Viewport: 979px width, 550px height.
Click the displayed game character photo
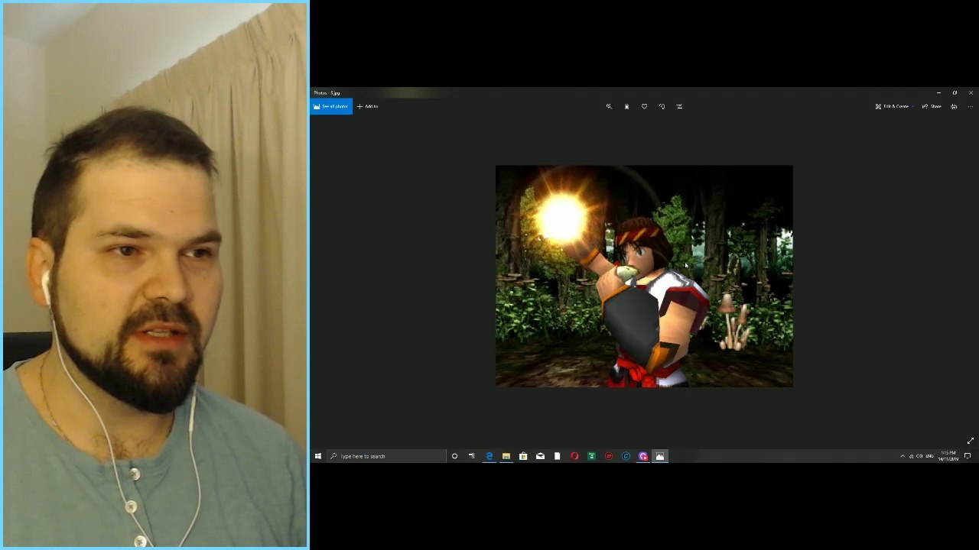coord(644,276)
